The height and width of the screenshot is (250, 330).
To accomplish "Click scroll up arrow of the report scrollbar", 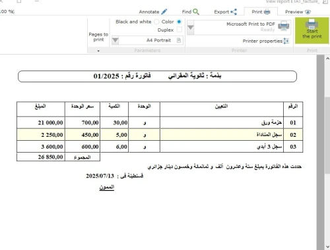I will click(327, 59).
